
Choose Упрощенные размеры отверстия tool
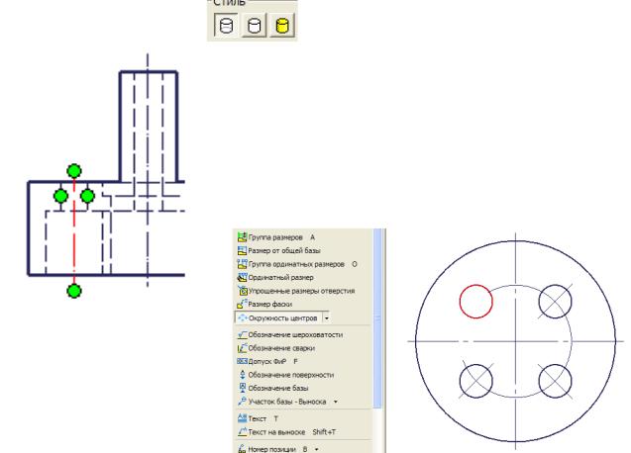pos(296,291)
